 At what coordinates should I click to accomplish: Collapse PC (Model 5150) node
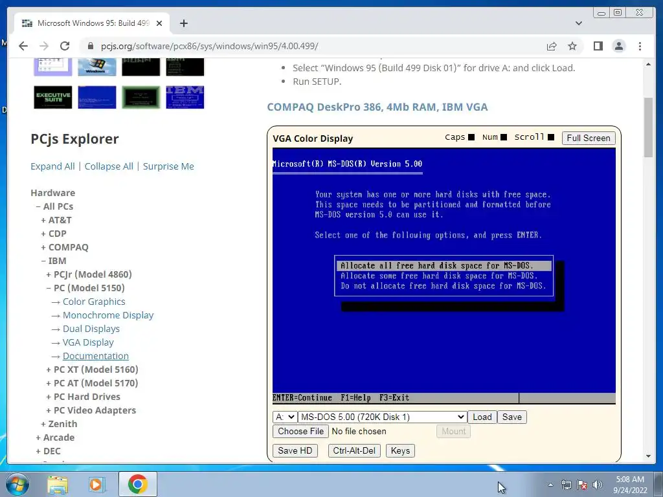[x=85, y=288]
